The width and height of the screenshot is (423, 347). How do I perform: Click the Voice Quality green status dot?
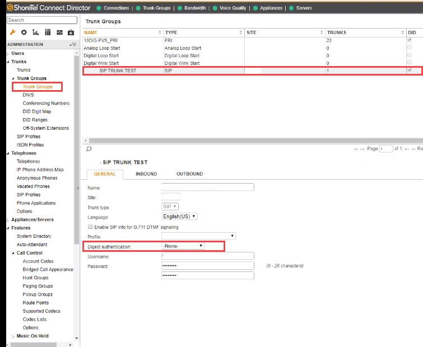click(215, 8)
